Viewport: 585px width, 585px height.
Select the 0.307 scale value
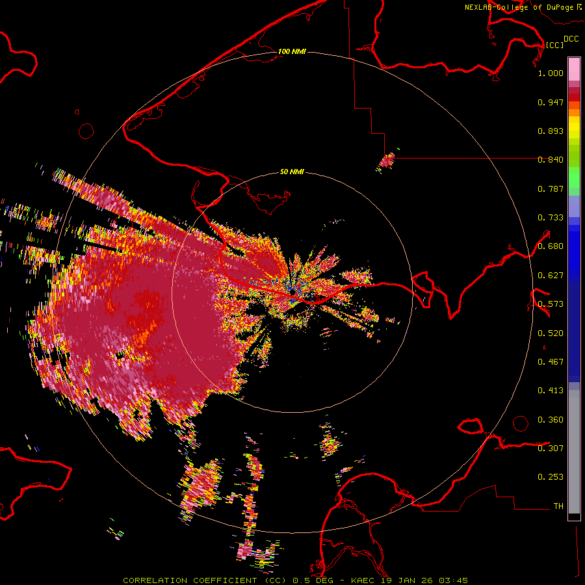point(551,448)
